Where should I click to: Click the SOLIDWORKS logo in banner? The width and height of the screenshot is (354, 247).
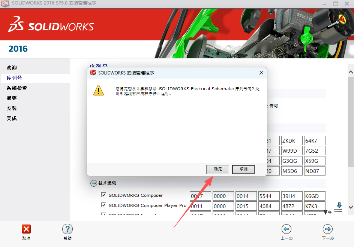click(51, 26)
